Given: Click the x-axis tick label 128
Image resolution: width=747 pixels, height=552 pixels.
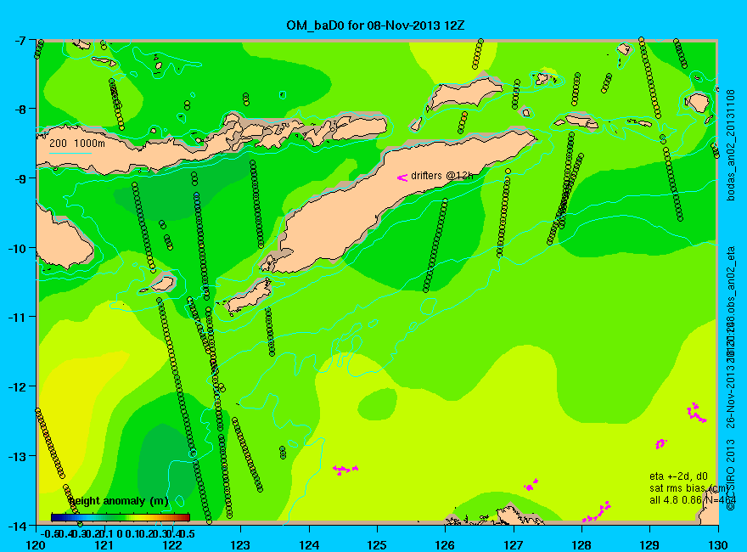Looking at the screenshot, I should [x=581, y=544].
